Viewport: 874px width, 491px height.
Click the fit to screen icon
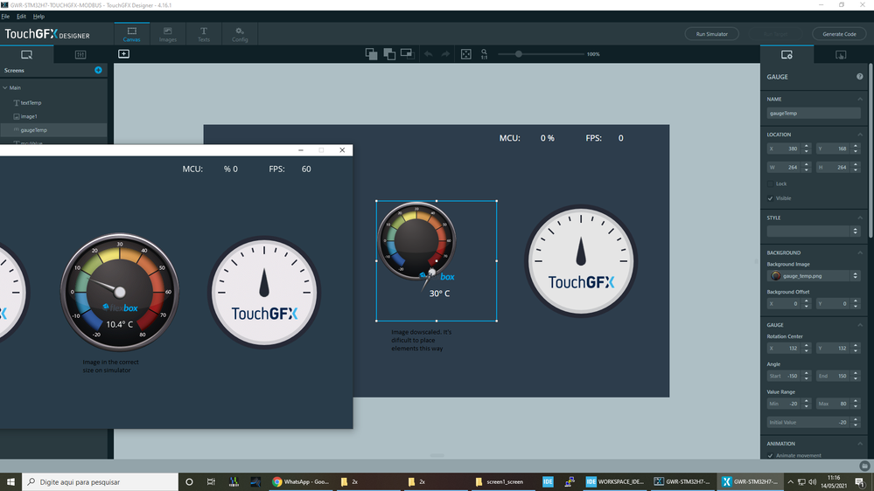click(x=466, y=54)
